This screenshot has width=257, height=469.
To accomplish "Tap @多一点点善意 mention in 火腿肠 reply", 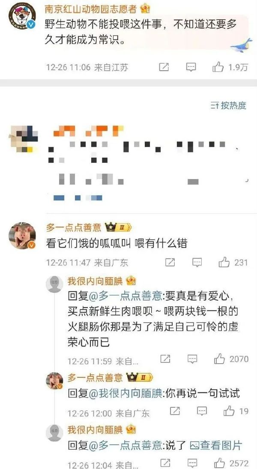I will click(126, 296).
